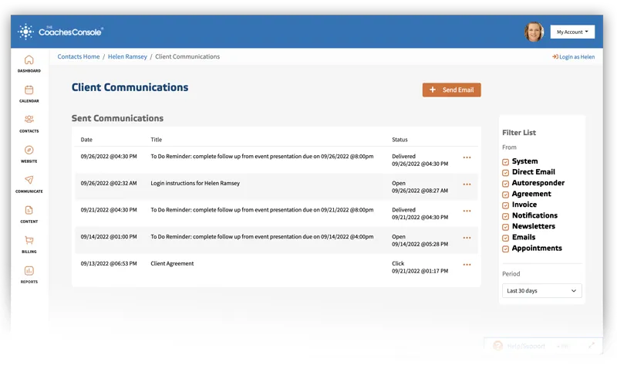
Task: Open the Dashboard home icon in sidebar
Action: [x=29, y=60]
